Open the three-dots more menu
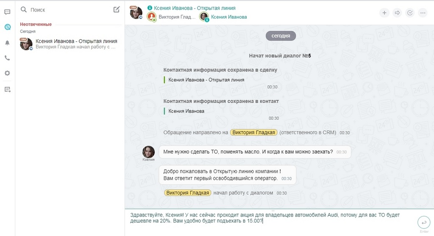434x236 pixels. point(423,13)
